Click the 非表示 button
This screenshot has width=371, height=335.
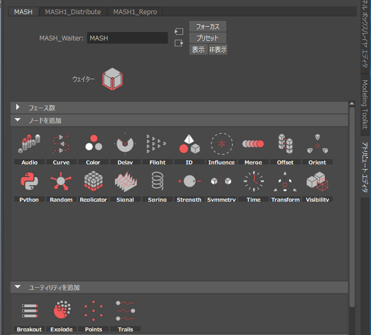point(218,49)
